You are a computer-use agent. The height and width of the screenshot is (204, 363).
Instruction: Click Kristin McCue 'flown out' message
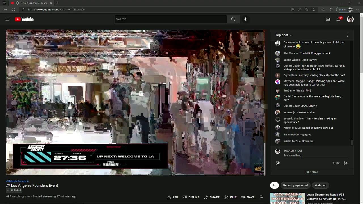click(x=308, y=141)
